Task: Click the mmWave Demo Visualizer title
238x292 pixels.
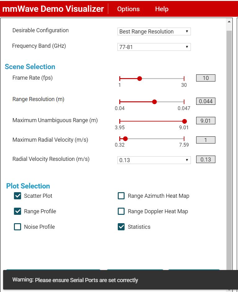Action: (53, 9)
